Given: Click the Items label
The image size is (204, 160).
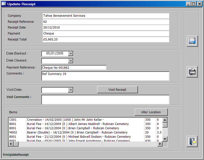Looking at the screenshot, I should point(13,112).
